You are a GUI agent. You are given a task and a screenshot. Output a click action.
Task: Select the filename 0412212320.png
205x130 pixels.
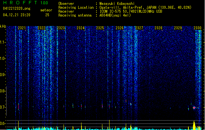click(17, 8)
